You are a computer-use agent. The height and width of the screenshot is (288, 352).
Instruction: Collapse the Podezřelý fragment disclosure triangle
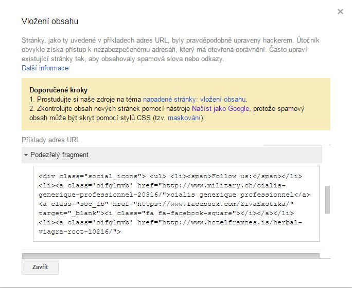[25, 155]
